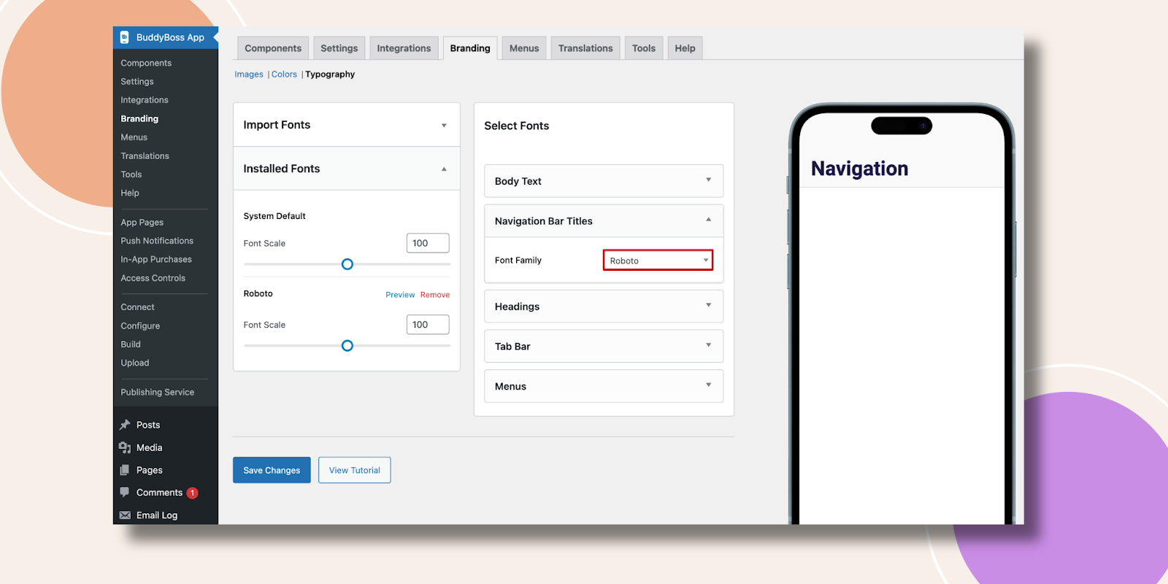Open the Images branding sub-page
Screen dimensions: 1168x584
pyautogui.click(x=249, y=74)
